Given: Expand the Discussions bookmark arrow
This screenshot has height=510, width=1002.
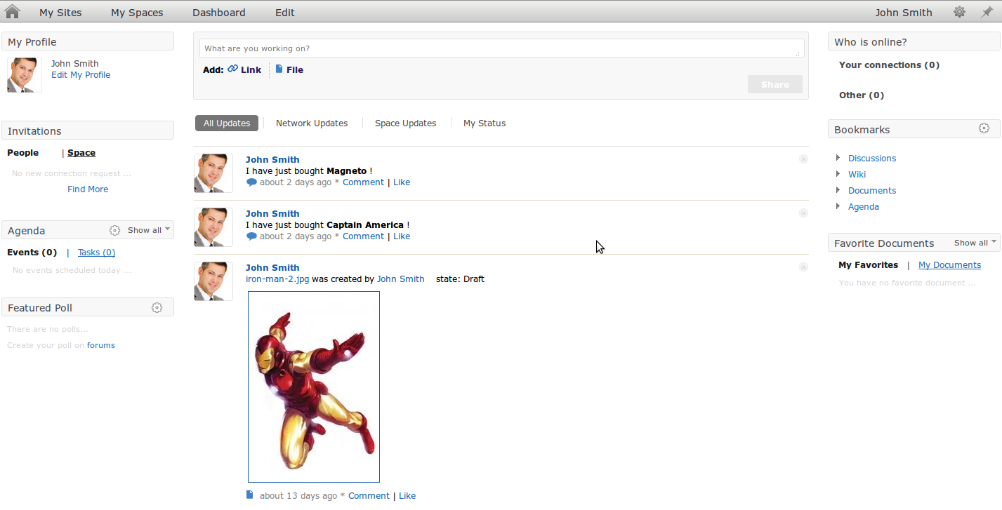Looking at the screenshot, I should coord(838,158).
